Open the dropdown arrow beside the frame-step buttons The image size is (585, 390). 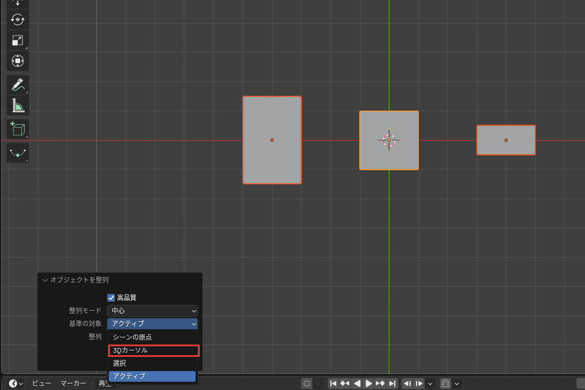point(430,383)
